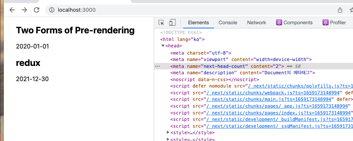Click the redux post title
This screenshot has height=141, width=353.
28,63
